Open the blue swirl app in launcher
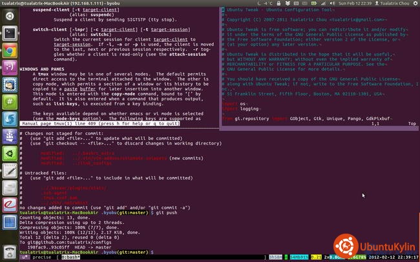The height and width of the screenshot is (262, 420). point(10,119)
